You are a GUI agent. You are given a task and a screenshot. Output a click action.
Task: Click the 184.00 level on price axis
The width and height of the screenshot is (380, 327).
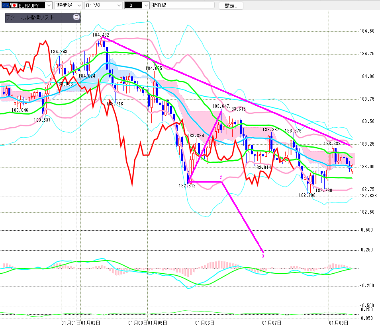point(367,76)
